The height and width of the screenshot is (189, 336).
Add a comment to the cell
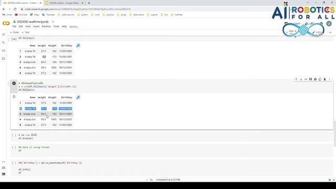coord(310,79)
